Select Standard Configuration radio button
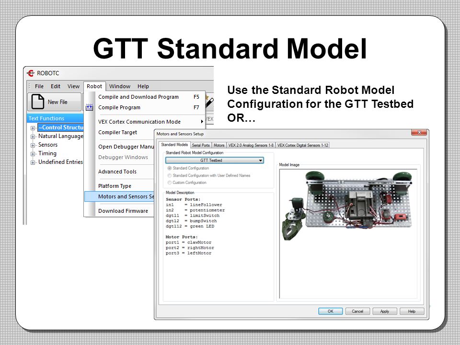The height and width of the screenshot is (345, 460). click(169, 168)
